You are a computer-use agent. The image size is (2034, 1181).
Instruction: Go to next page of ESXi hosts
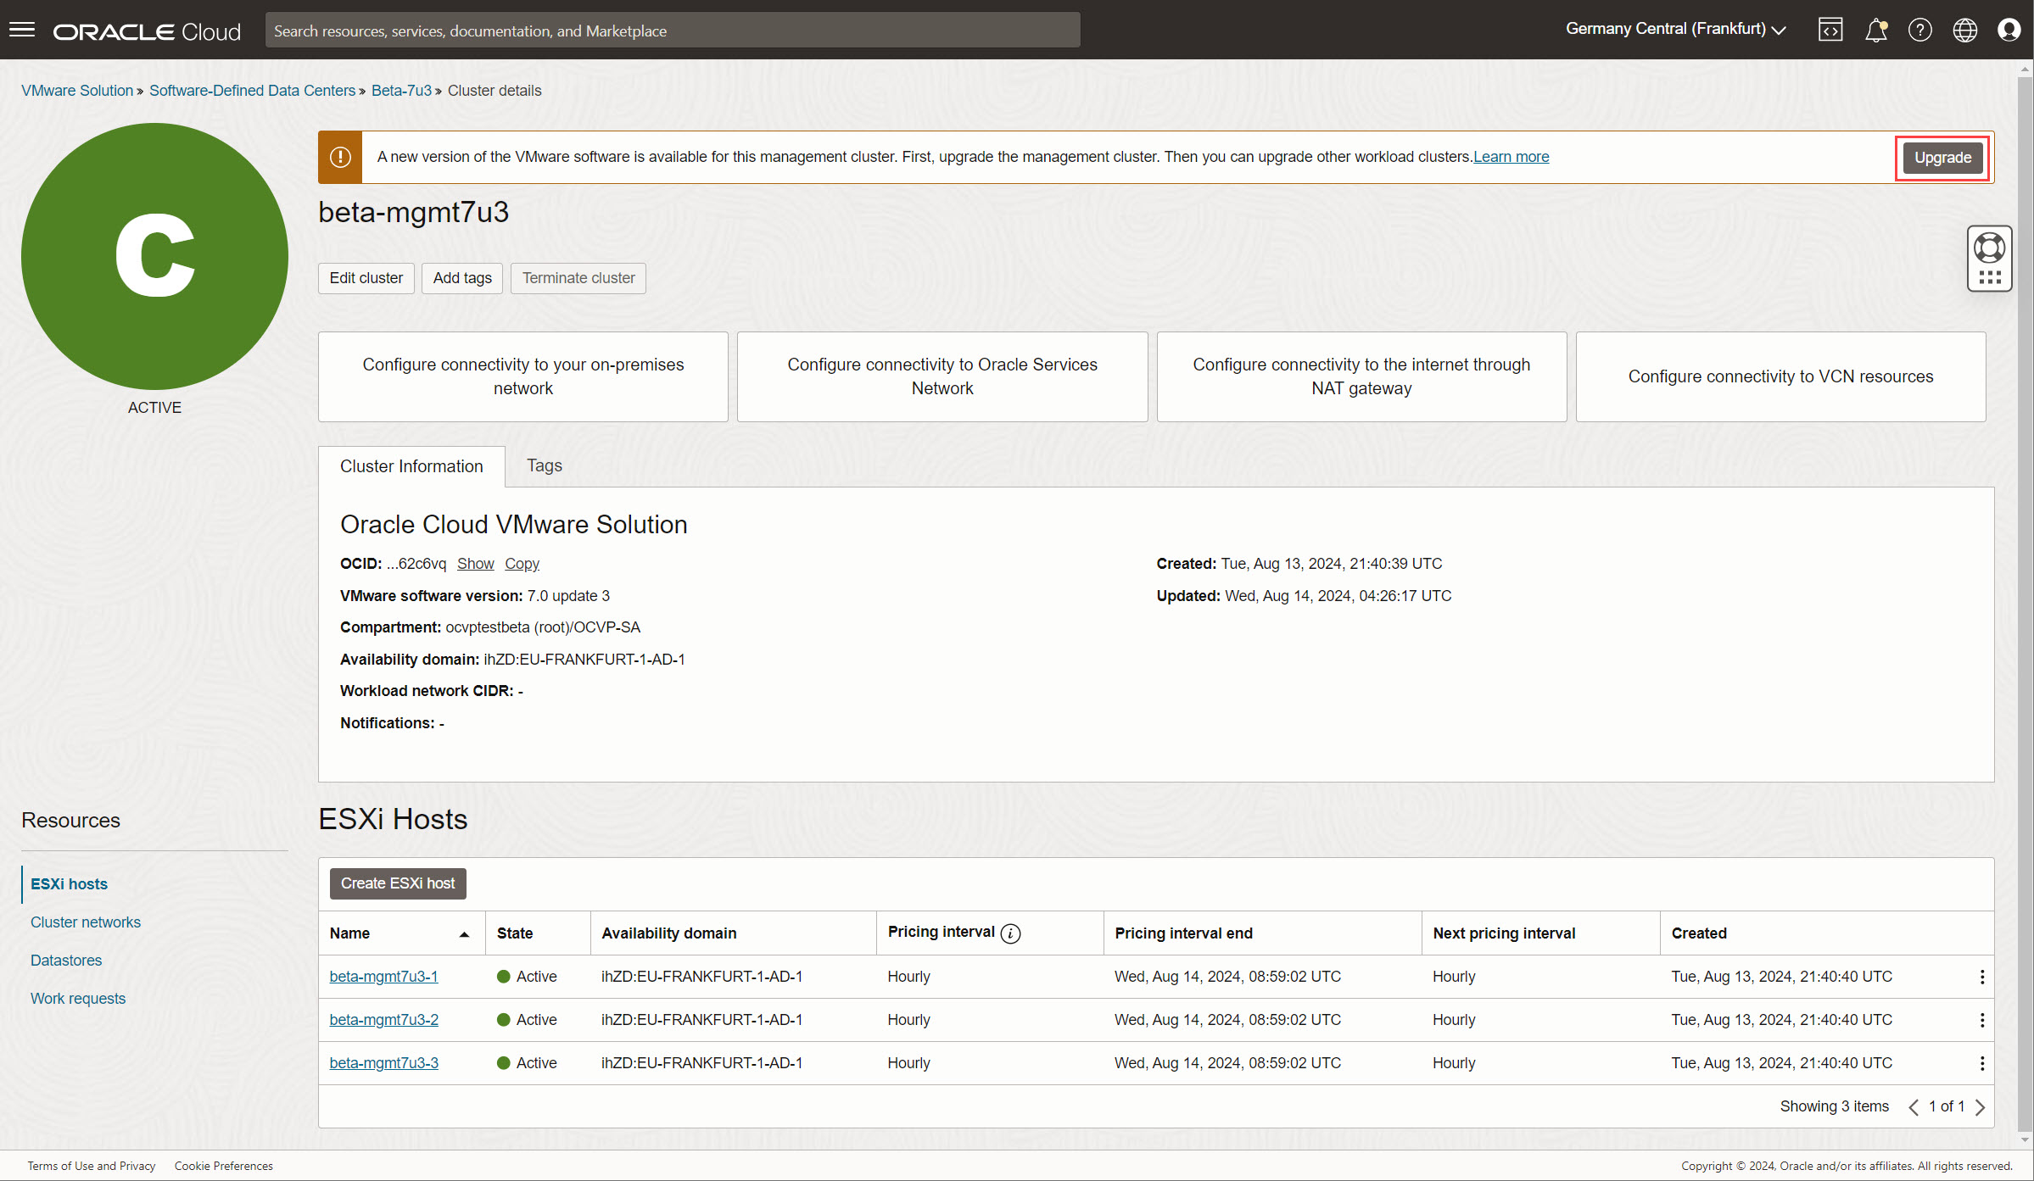(x=1980, y=1107)
